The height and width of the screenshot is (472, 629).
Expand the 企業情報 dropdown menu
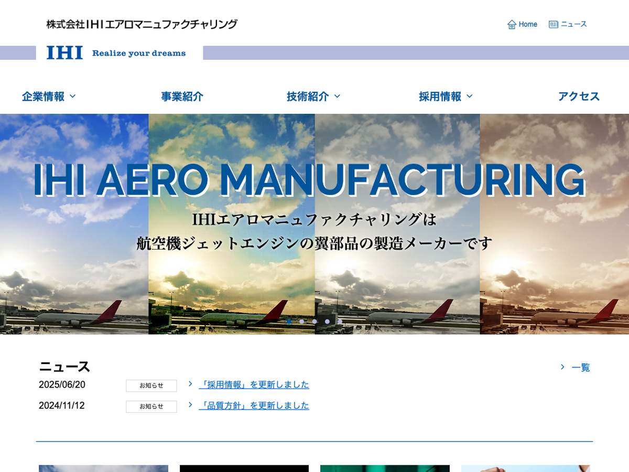click(49, 96)
